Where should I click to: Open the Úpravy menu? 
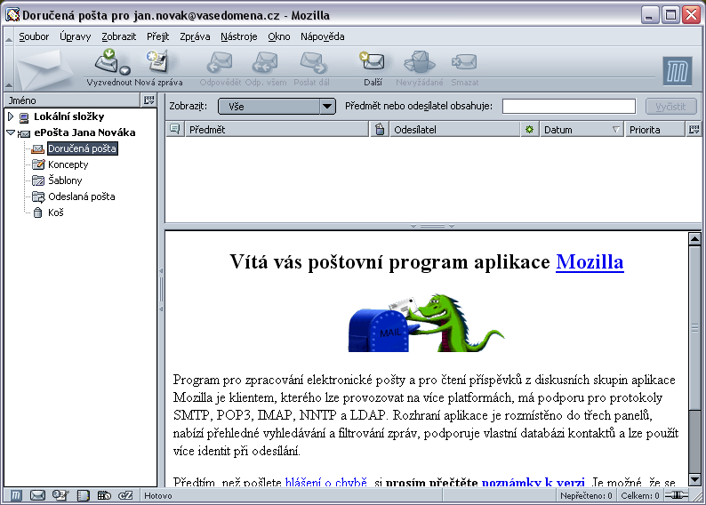76,36
